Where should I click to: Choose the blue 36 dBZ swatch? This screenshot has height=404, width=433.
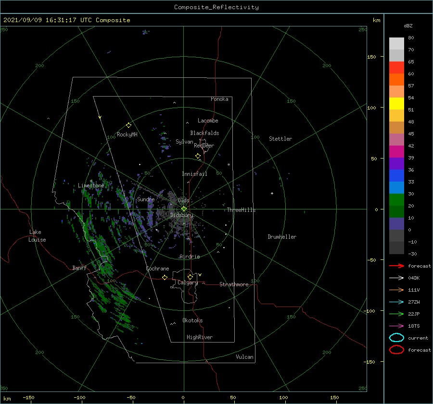pyautogui.click(x=396, y=175)
